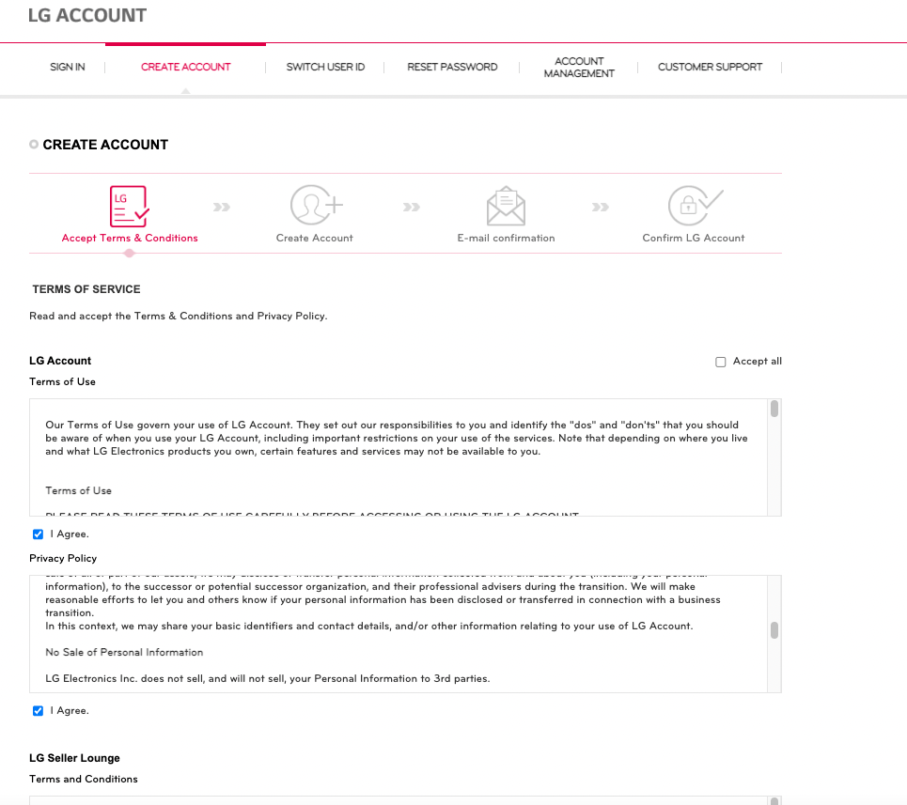Image resolution: width=907 pixels, height=805 pixels.
Task: Click the Seller Lounge terms scrollbar thumb
Action: pos(774,801)
